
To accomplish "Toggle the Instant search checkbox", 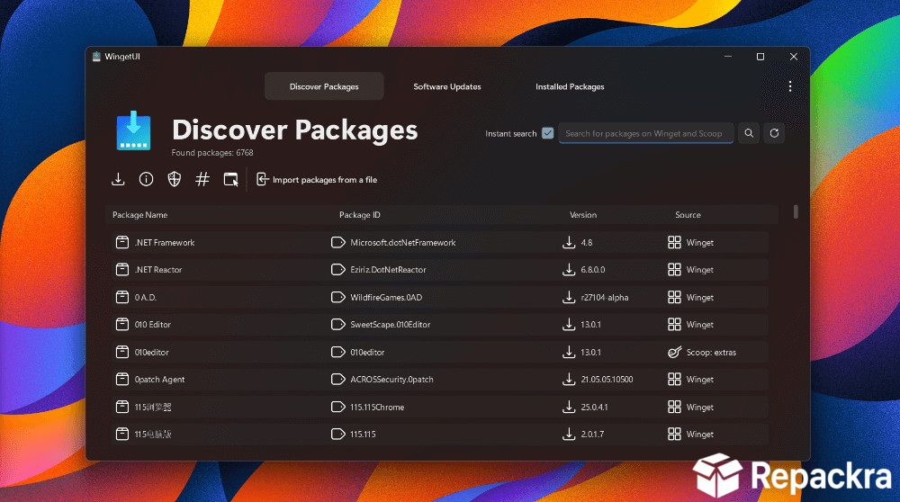I will pyautogui.click(x=547, y=133).
